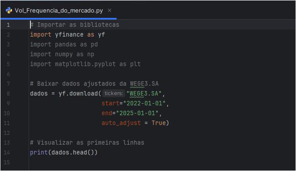The width and height of the screenshot is (296, 171).
Task: Click comment '# Visualizar as primeiras linhas'
Action: 87,142
